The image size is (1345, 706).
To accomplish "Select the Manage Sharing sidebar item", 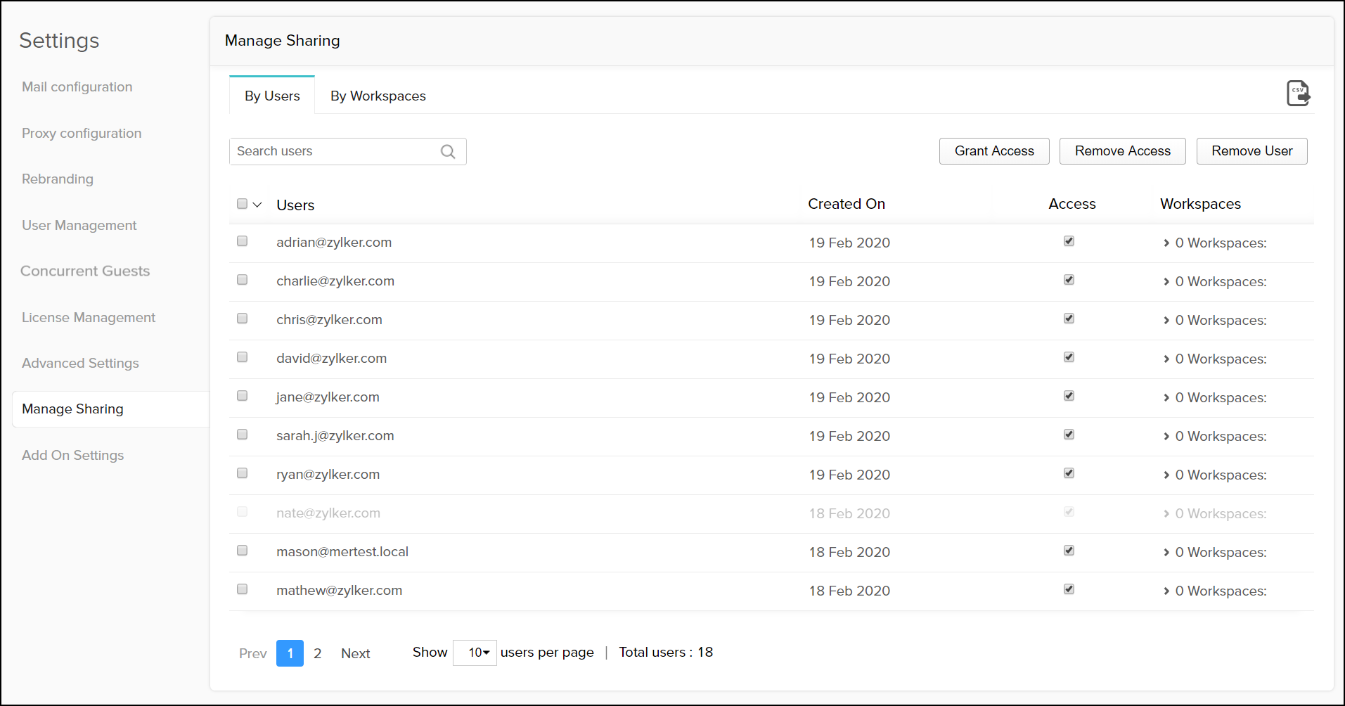I will [x=111, y=409].
